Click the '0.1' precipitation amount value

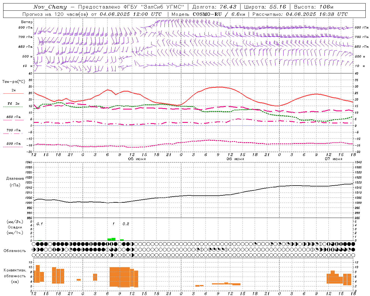[x=40, y=224]
